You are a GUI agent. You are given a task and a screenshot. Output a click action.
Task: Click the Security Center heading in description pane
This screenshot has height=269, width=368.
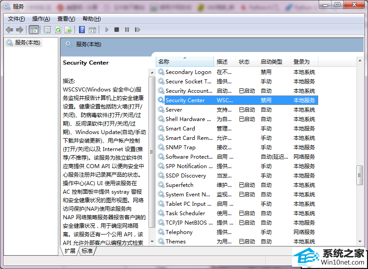coord(86,63)
